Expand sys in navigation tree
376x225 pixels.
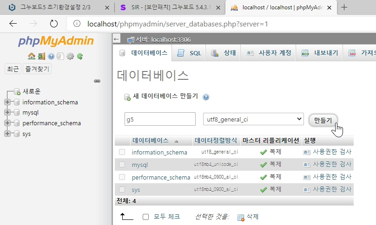point(7,134)
